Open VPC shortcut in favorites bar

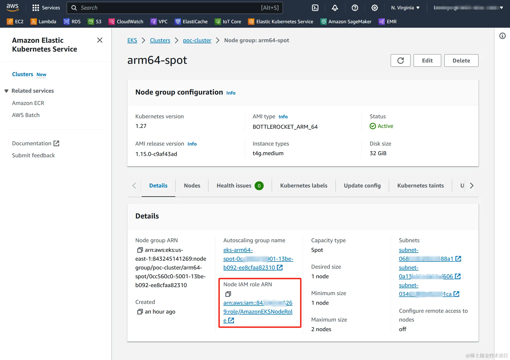pyautogui.click(x=159, y=22)
